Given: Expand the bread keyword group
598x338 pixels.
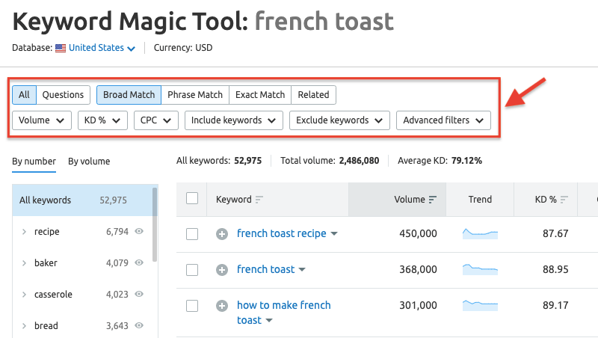Looking at the screenshot, I should point(24,325).
